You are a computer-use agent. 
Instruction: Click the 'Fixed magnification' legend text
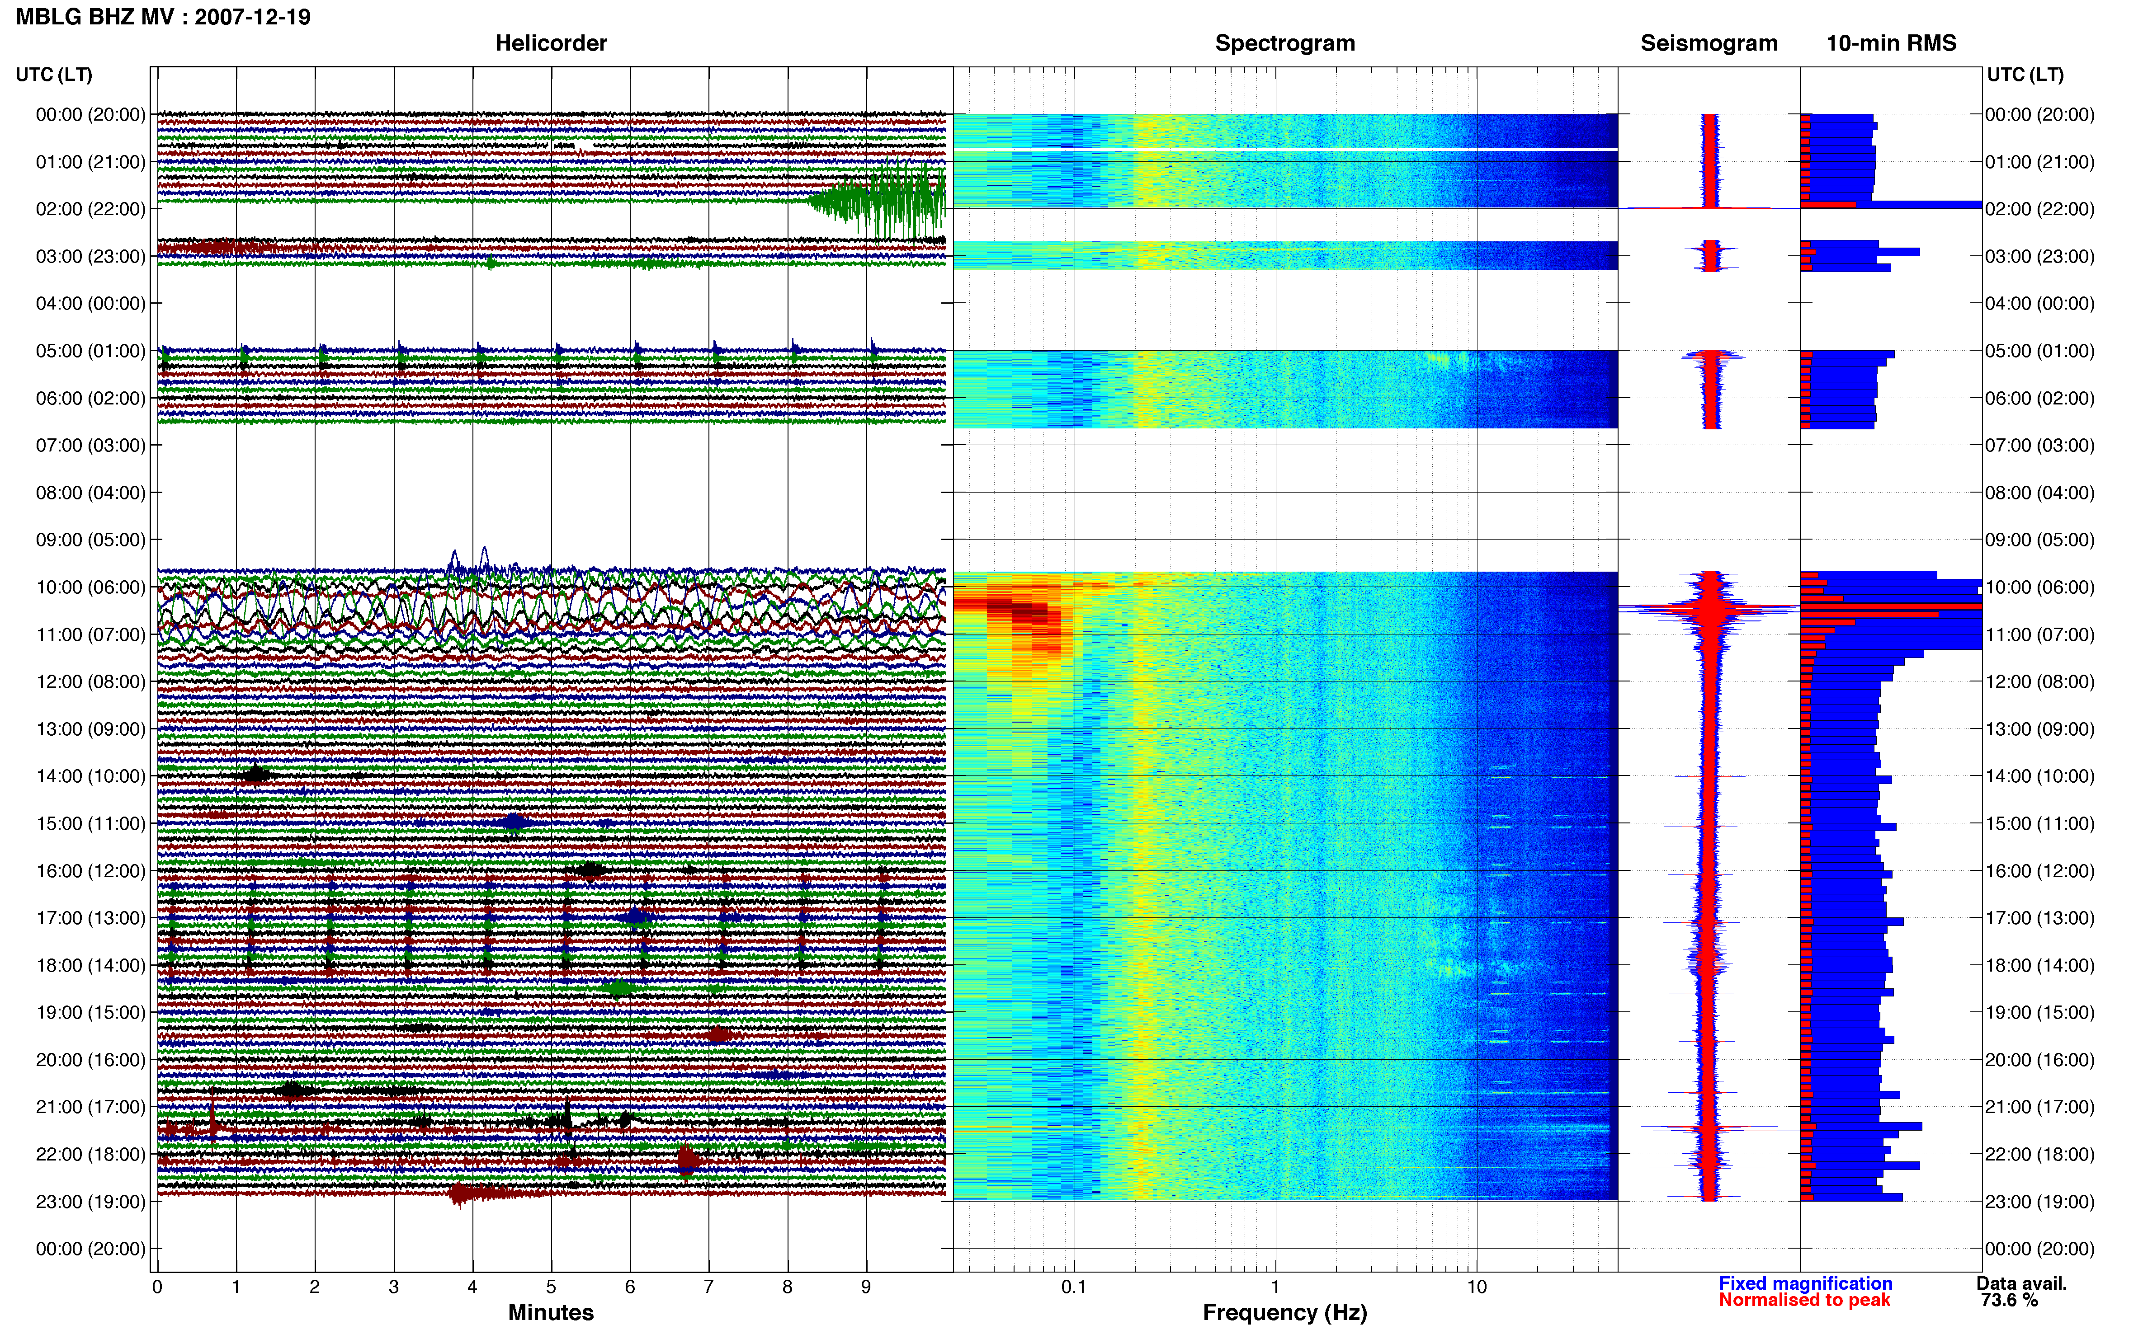tap(1804, 1283)
